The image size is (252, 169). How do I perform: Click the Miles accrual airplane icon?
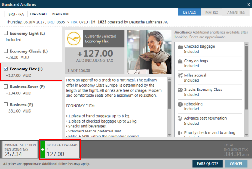tap(180, 76)
